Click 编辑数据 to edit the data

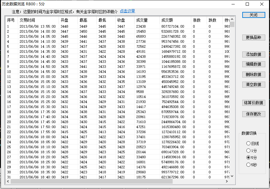253,64
